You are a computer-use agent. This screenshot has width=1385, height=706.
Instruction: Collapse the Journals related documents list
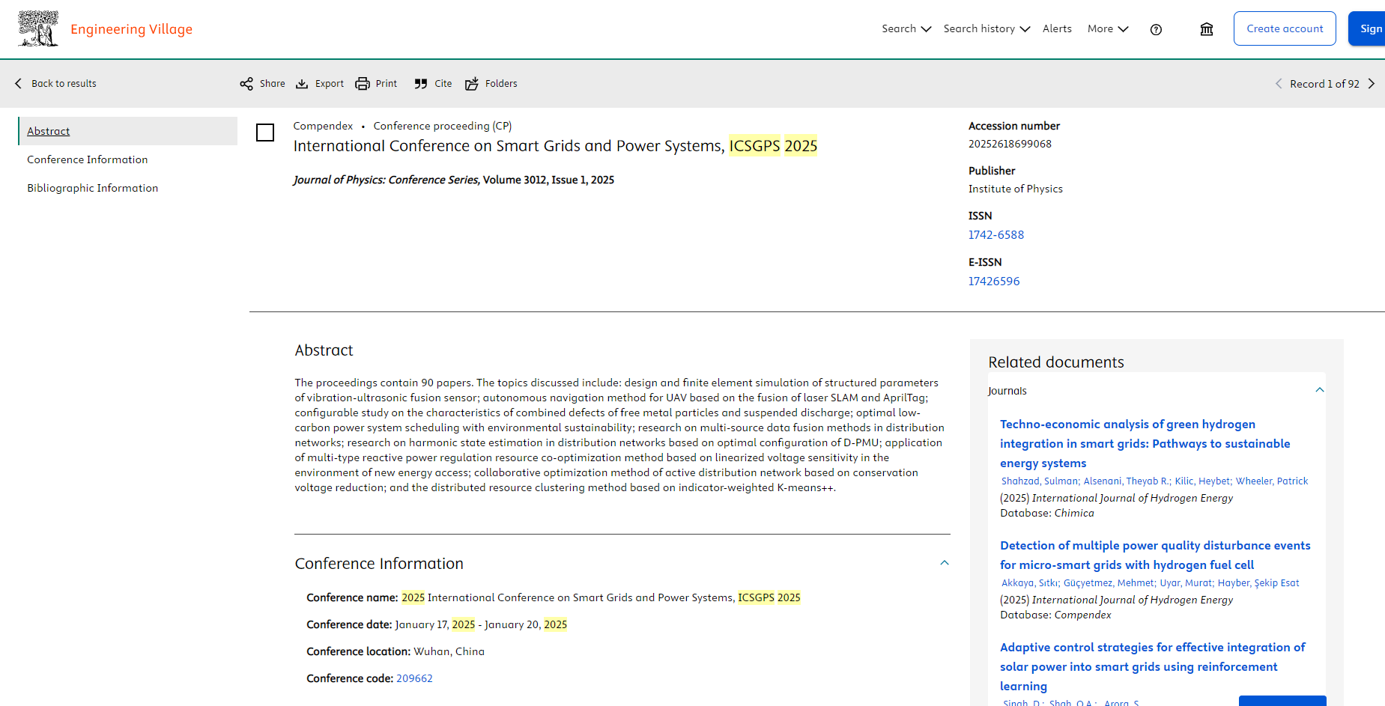click(x=1319, y=390)
